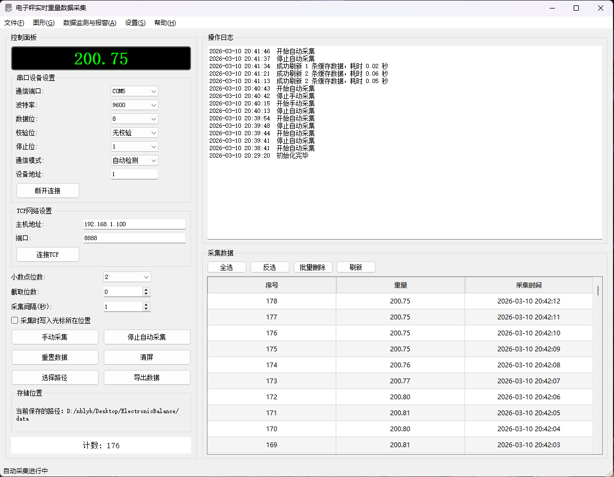Screen dimensions: 614x477
Task: Click the app icon in title bar
Action: [x=9, y=8]
